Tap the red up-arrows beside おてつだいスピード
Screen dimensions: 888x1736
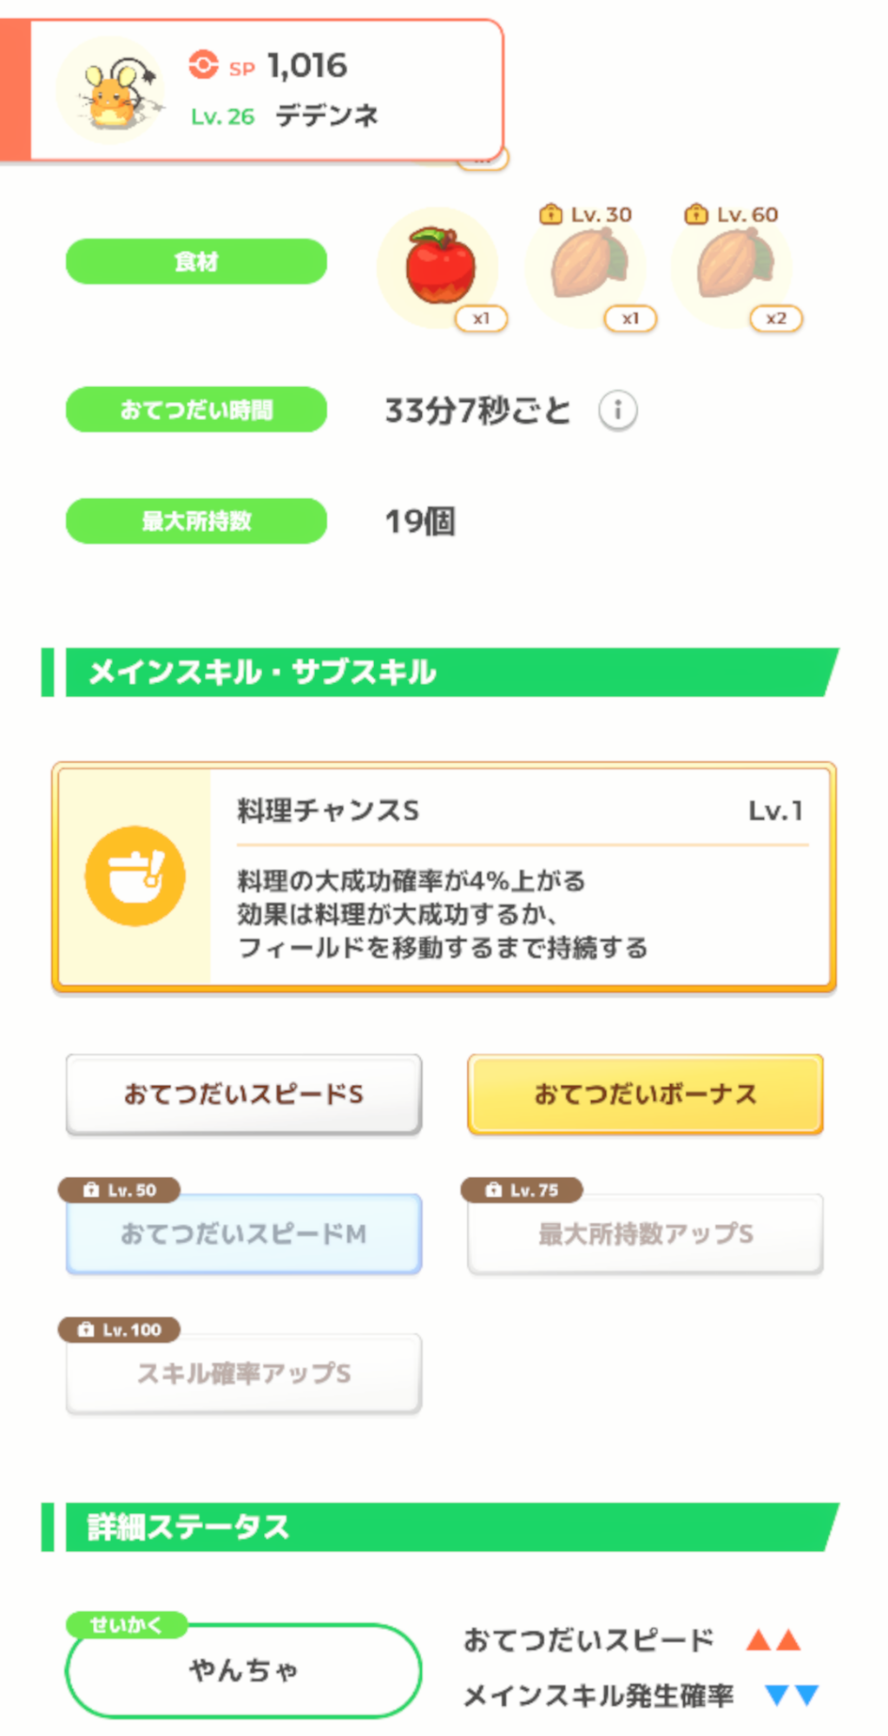tap(773, 1640)
